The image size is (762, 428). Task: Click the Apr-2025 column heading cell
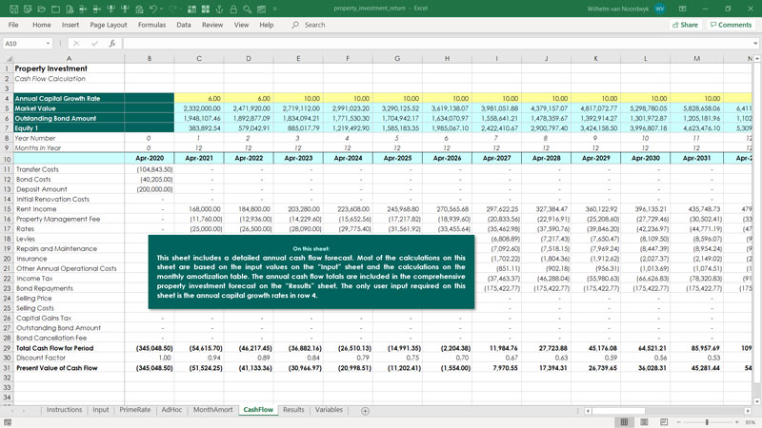(397, 158)
